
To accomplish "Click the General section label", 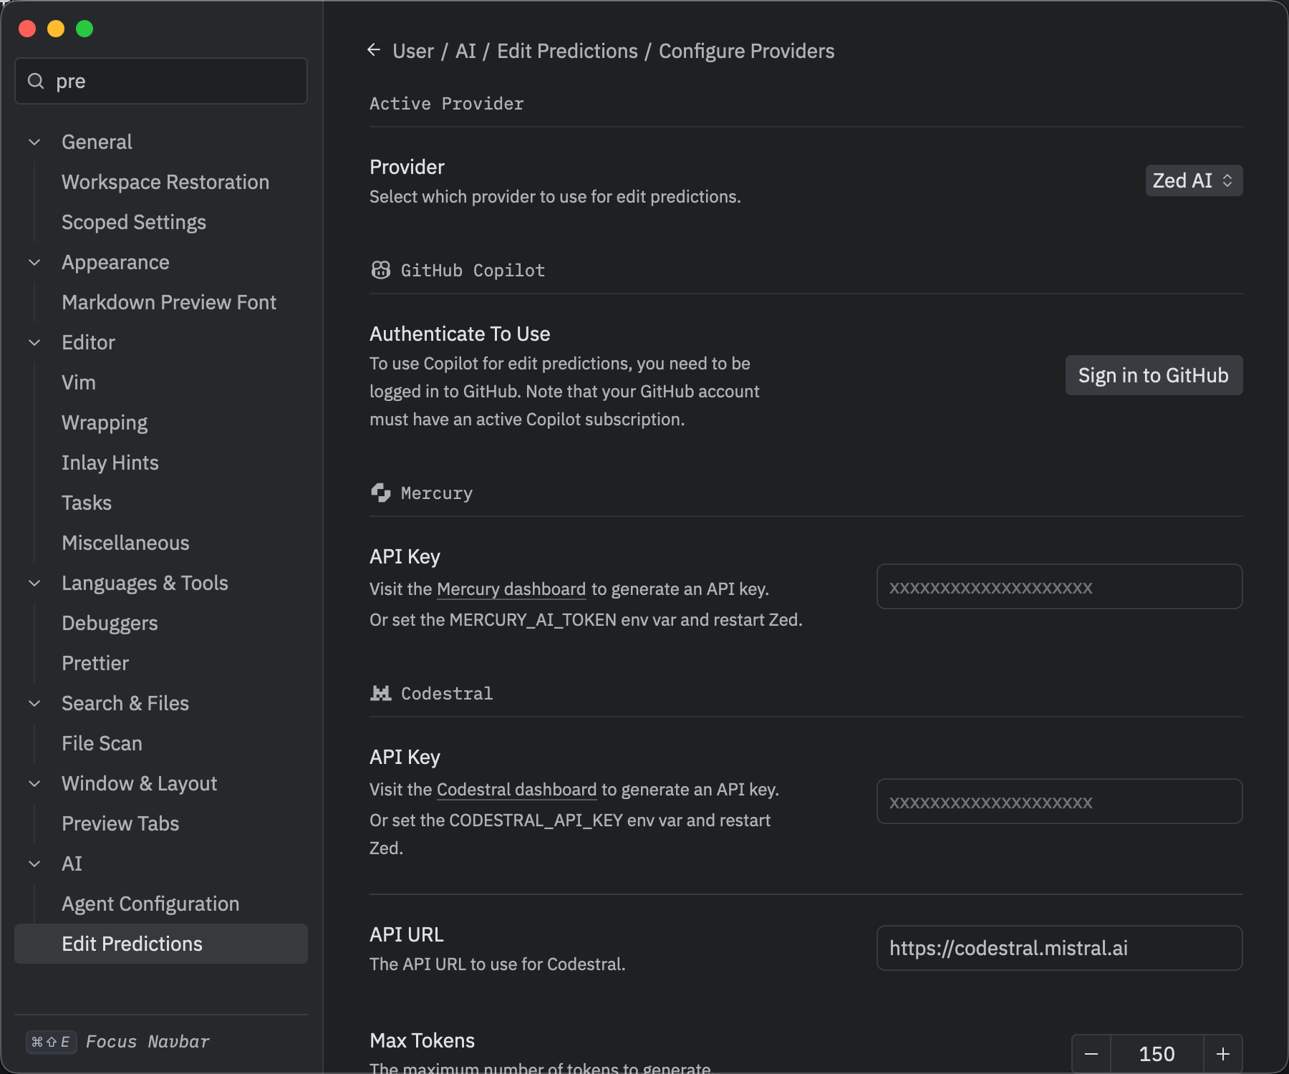I will [97, 142].
